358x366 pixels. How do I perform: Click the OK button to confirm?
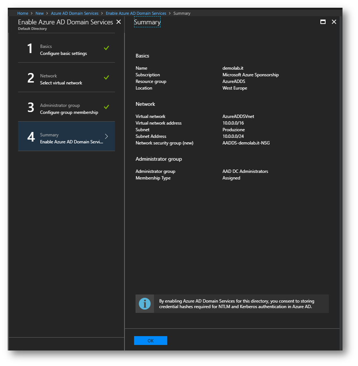tap(151, 340)
